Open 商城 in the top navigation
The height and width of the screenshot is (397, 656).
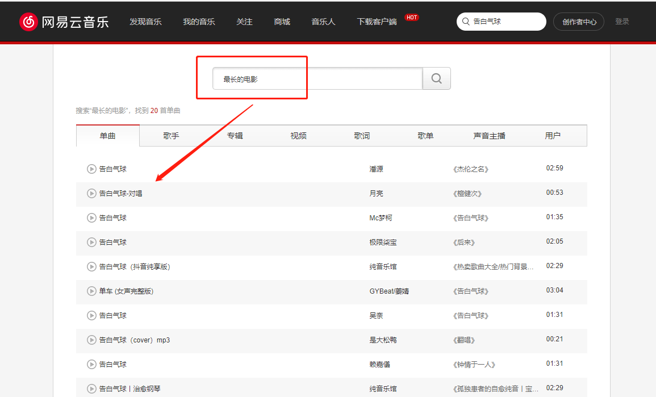click(x=282, y=22)
